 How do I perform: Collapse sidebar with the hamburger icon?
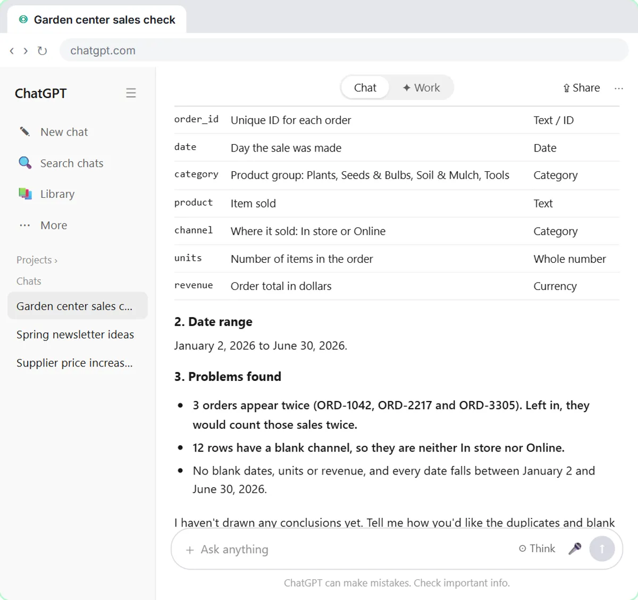[131, 93]
